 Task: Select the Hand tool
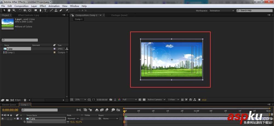[9, 10]
